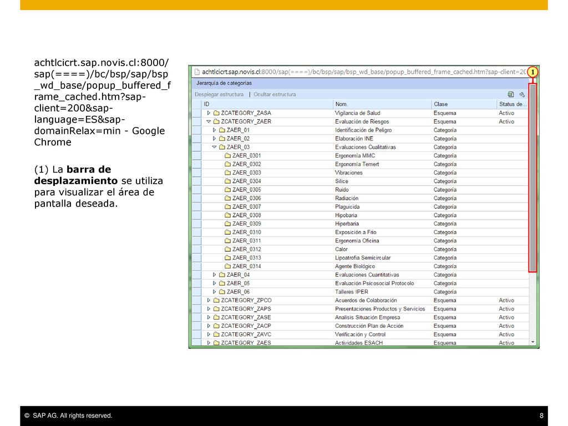
Task: Select row marker for ZAER_0306
Action: (x=197, y=198)
